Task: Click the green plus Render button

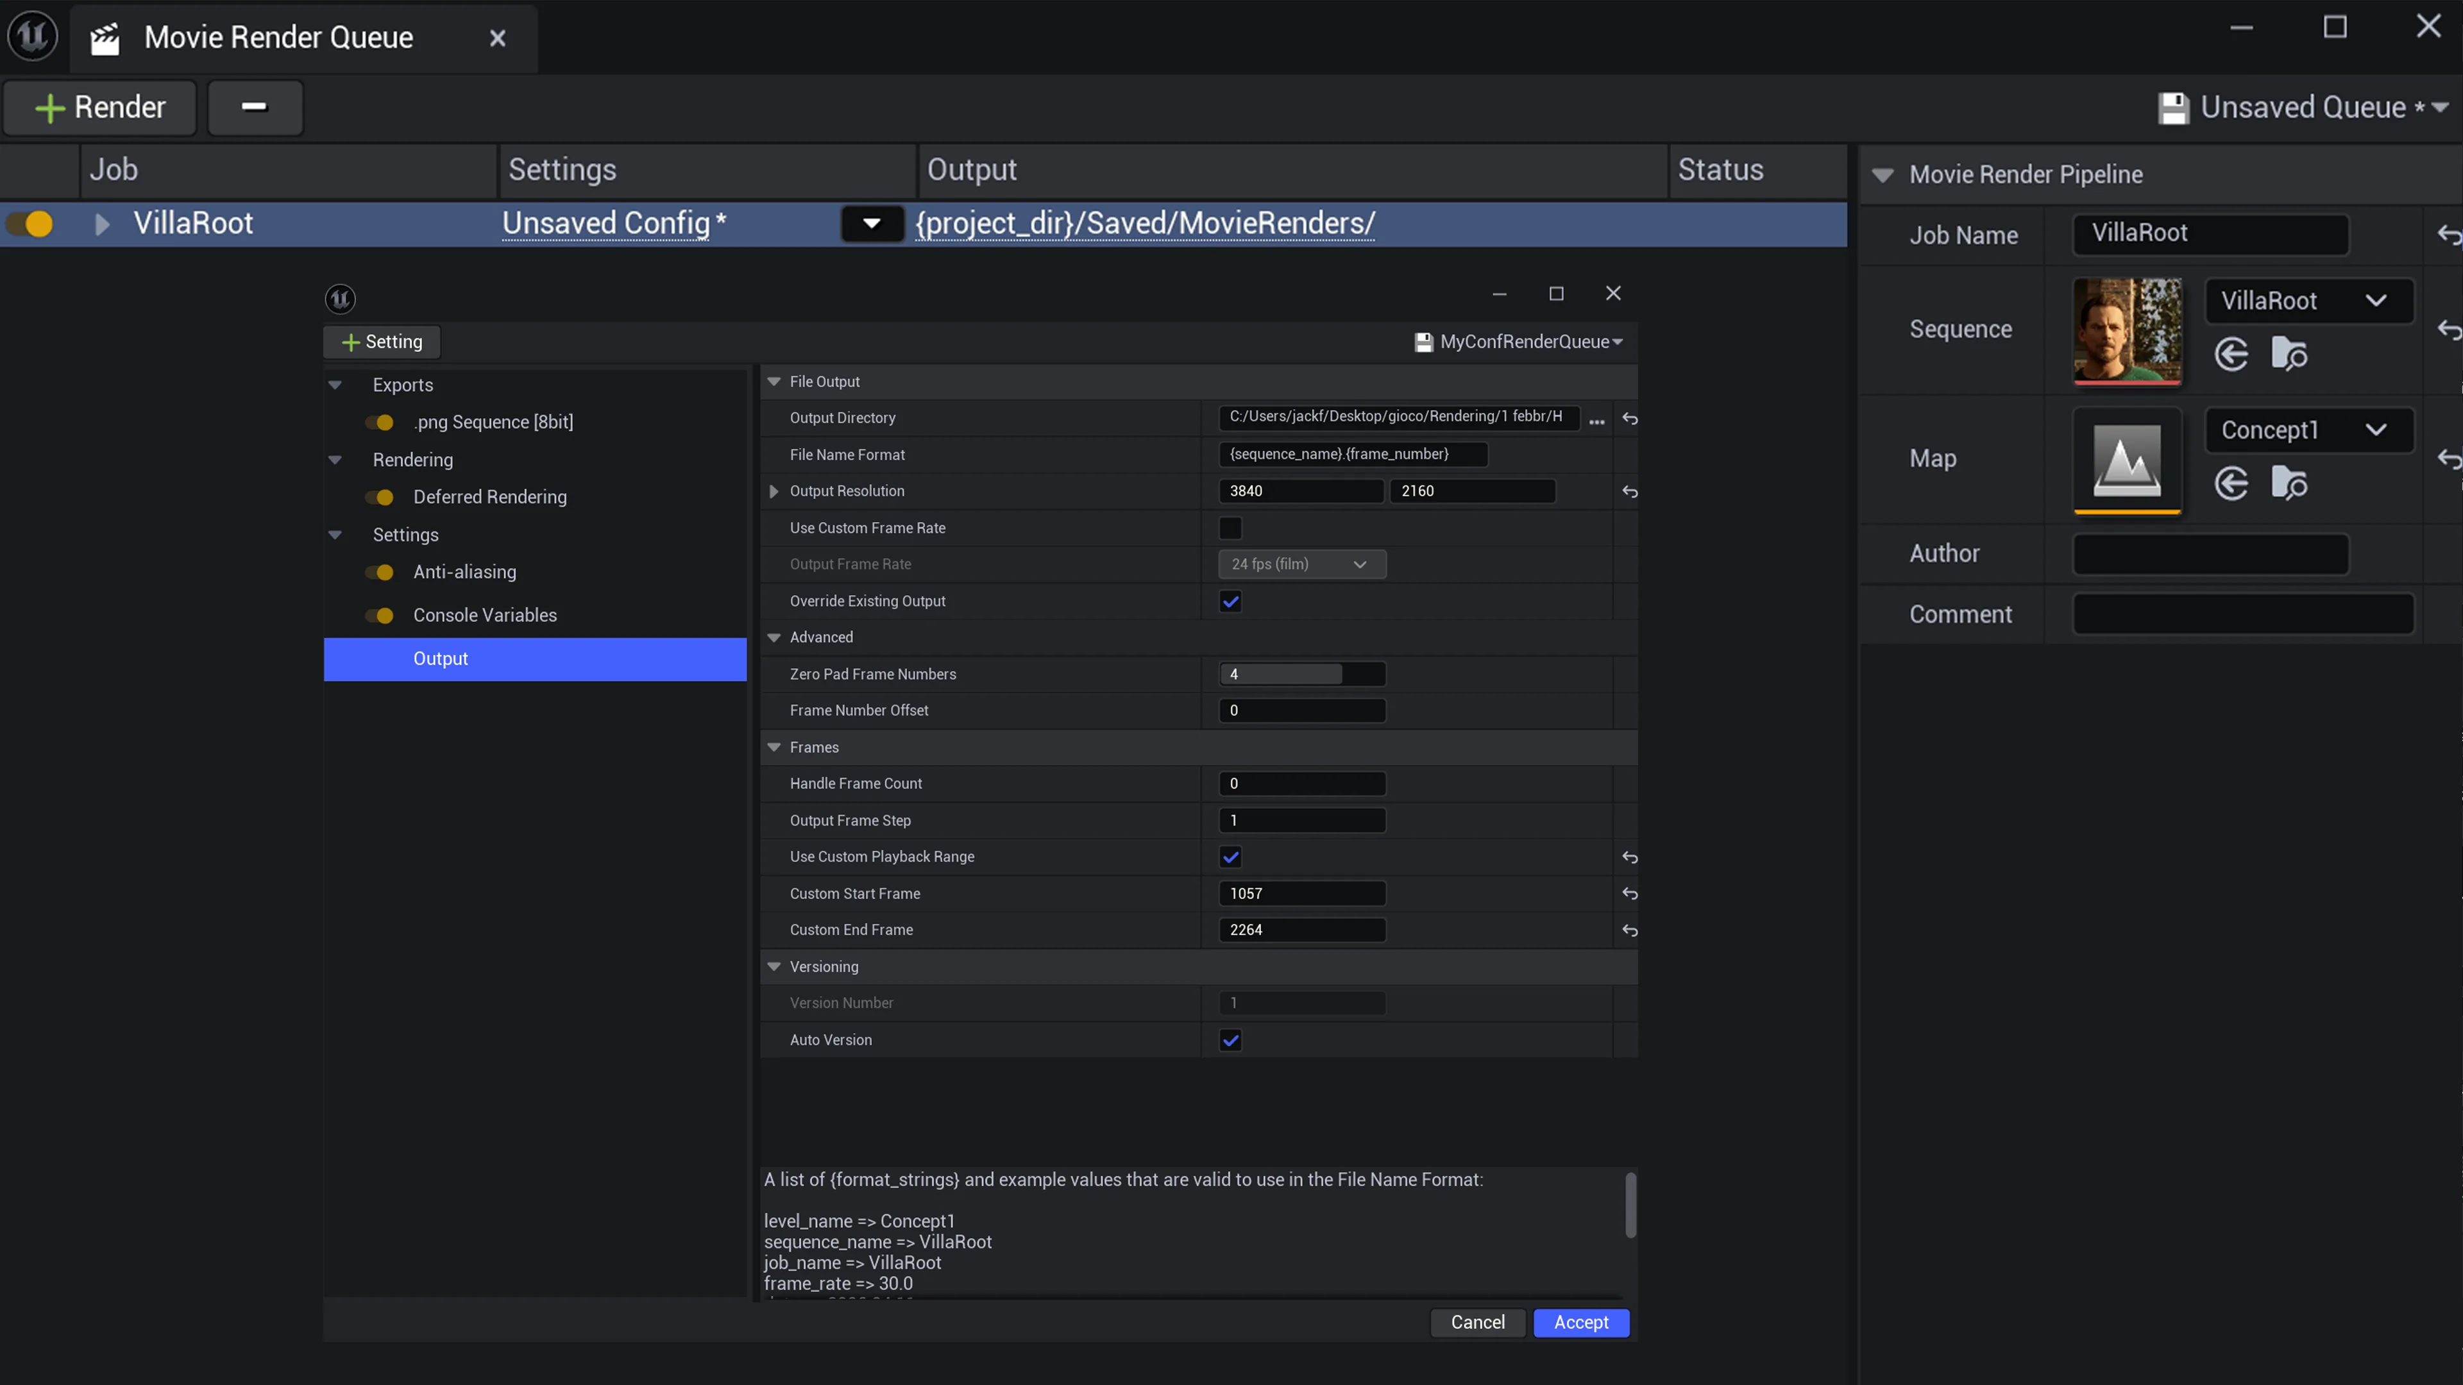Action: 101,107
